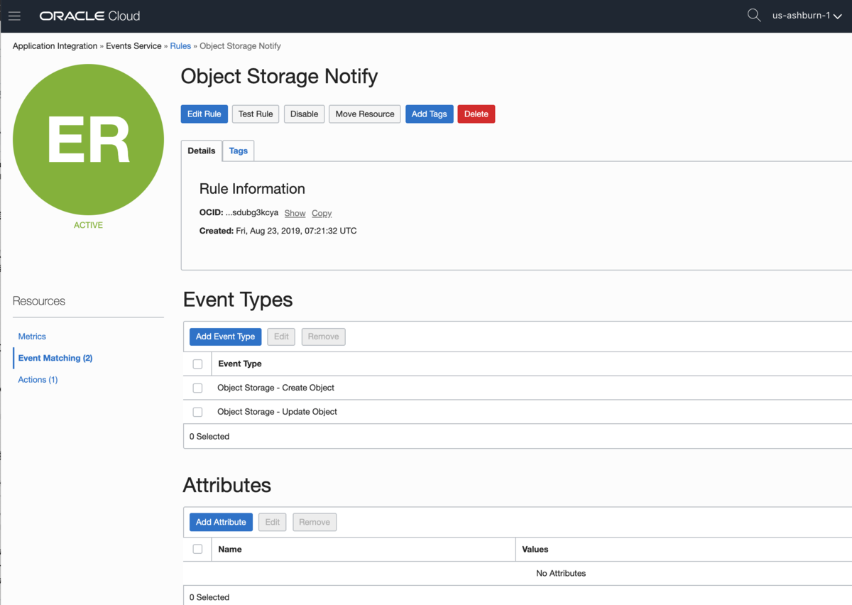Image resolution: width=852 pixels, height=605 pixels.
Task: Click the green ER rule avatar
Action: pos(89,140)
